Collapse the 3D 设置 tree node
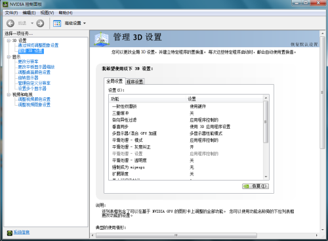The width and height of the screenshot is (328, 241). click(9, 41)
